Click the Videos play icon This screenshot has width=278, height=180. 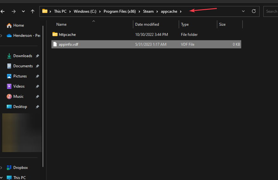pyautogui.click(x=9, y=86)
